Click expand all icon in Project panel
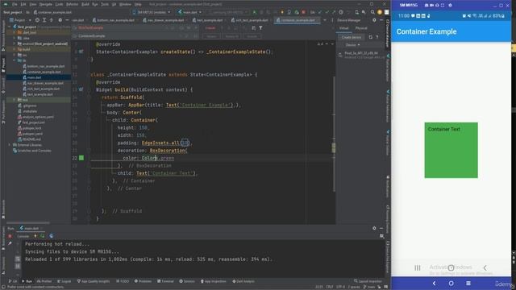Screen dimensions: 516x290 44,20
